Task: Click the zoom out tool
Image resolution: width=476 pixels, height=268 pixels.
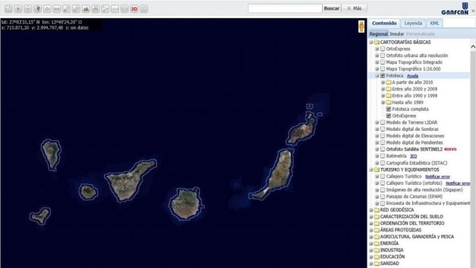Action: coord(27,9)
